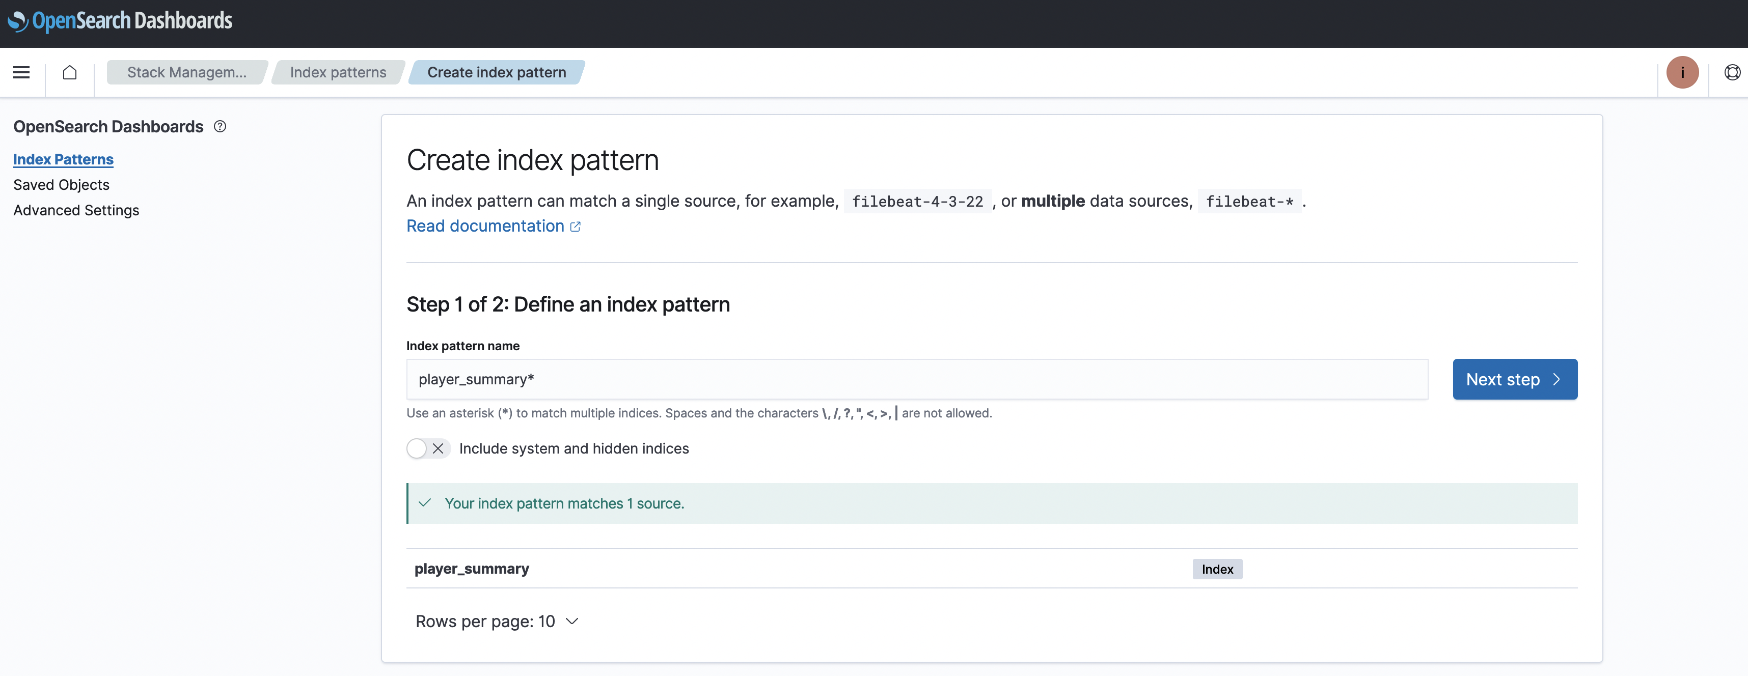Click the chevron arrow in Next step
The image size is (1748, 676).
1556,379
